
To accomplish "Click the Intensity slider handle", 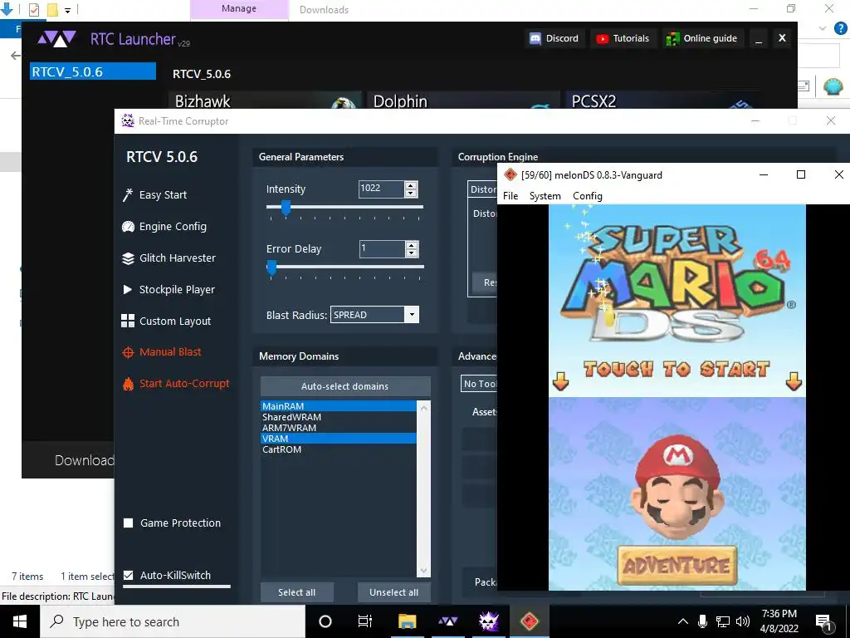I will (286, 207).
